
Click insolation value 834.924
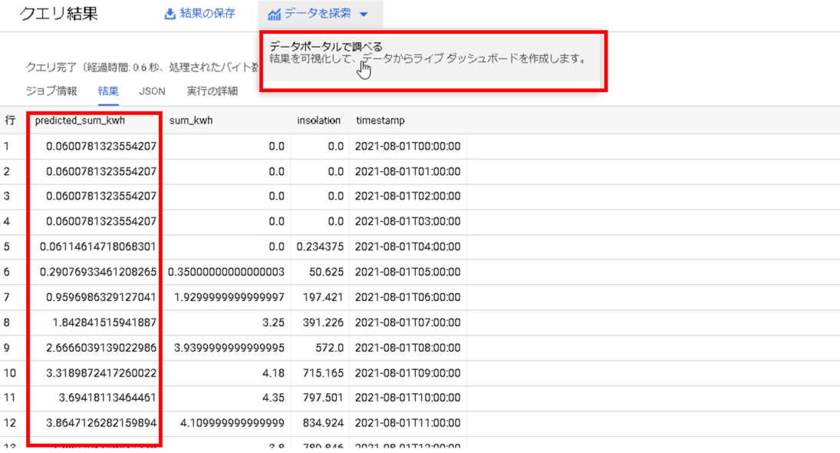pyautogui.click(x=323, y=423)
